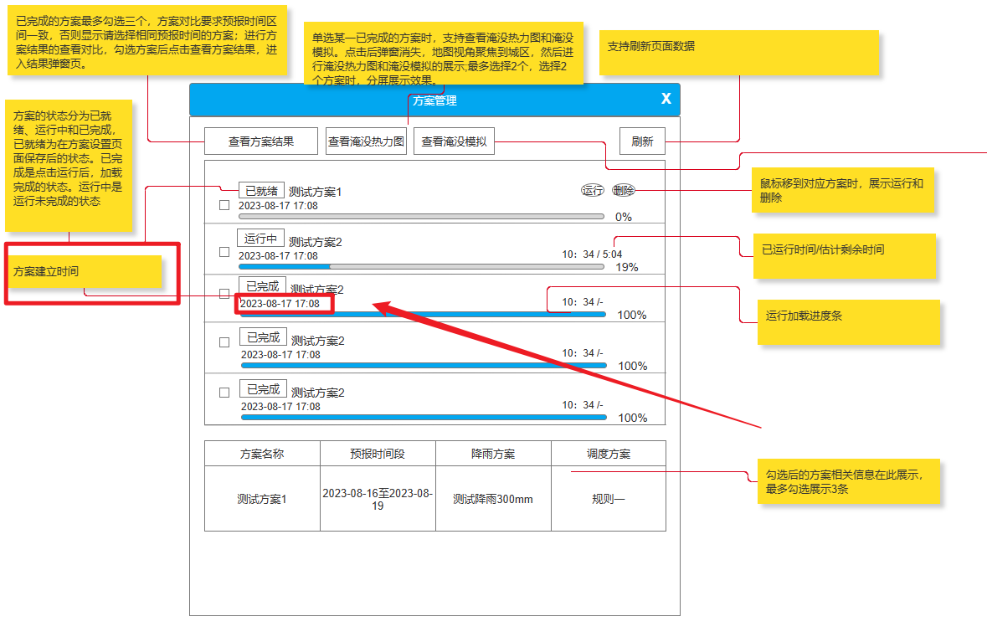Screen dimensions: 987x637
Task: Click the 调度方案 column header
Action: pos(609,454)
